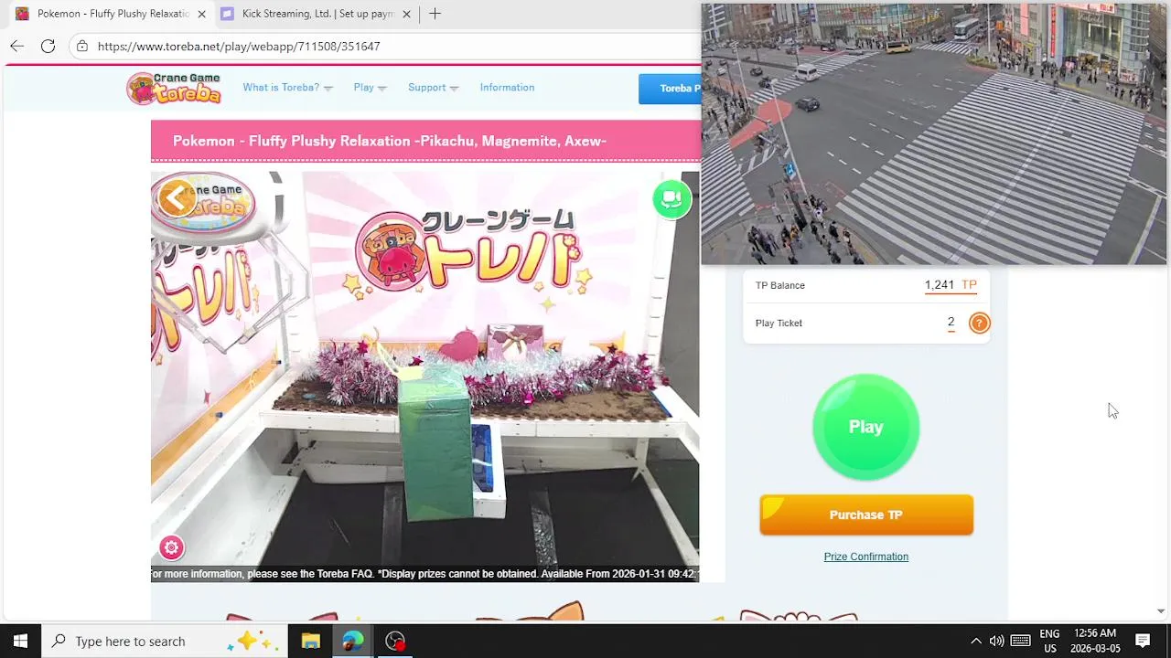Viewport: 1171px width, 658px height.
Task: Click the street crossing picture-in-picture video
Action: [x=934, y=134]
